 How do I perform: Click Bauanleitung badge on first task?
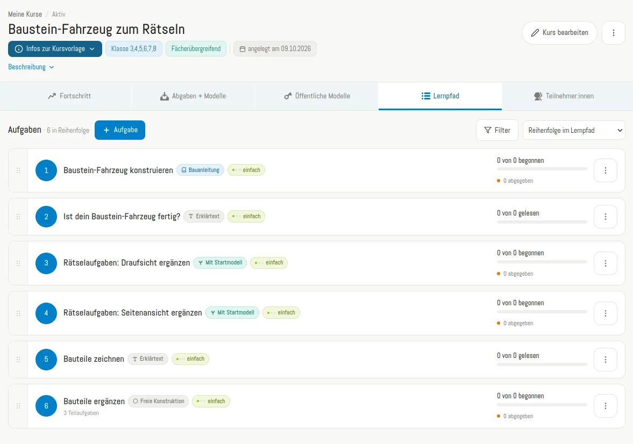(x=200, y=170)
